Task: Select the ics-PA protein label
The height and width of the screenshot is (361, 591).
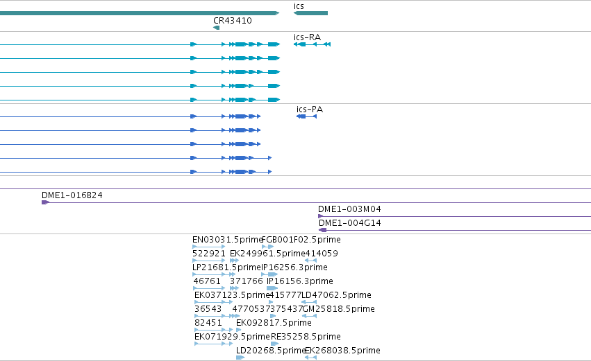Action: (x=310, y=109)
